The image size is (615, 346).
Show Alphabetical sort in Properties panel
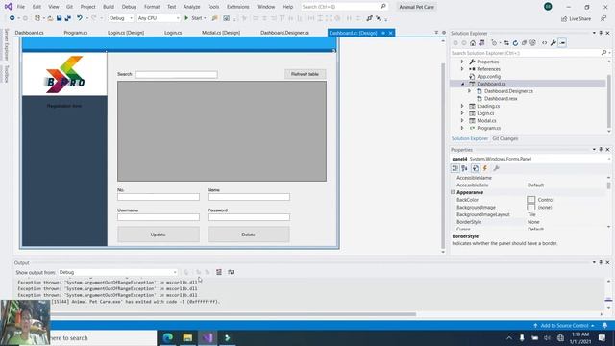pyautogui.click(x=465, y=168)
